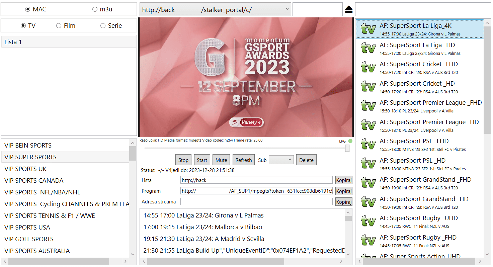The image size is (493, 267).
Task: Refresh the stream with the Refresh button
Action: (244, 160)
